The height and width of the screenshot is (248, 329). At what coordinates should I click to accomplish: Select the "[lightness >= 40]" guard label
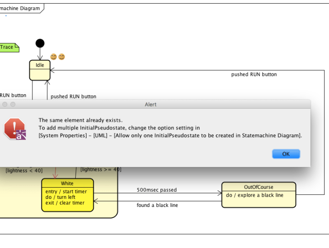101,170
